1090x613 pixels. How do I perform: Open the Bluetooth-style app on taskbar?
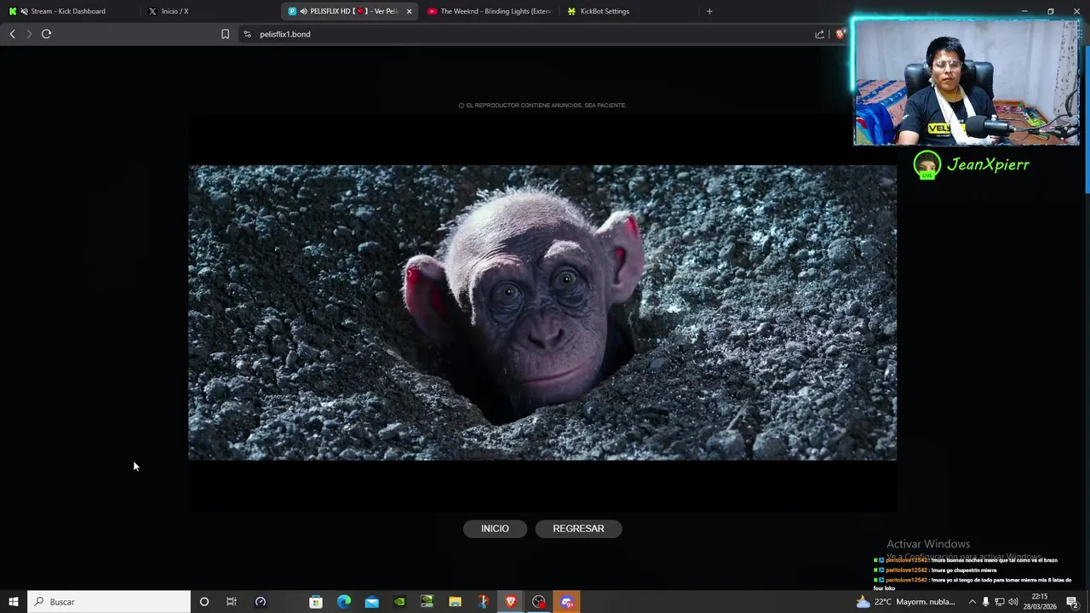pyautogui.click(x=483, y=602)
